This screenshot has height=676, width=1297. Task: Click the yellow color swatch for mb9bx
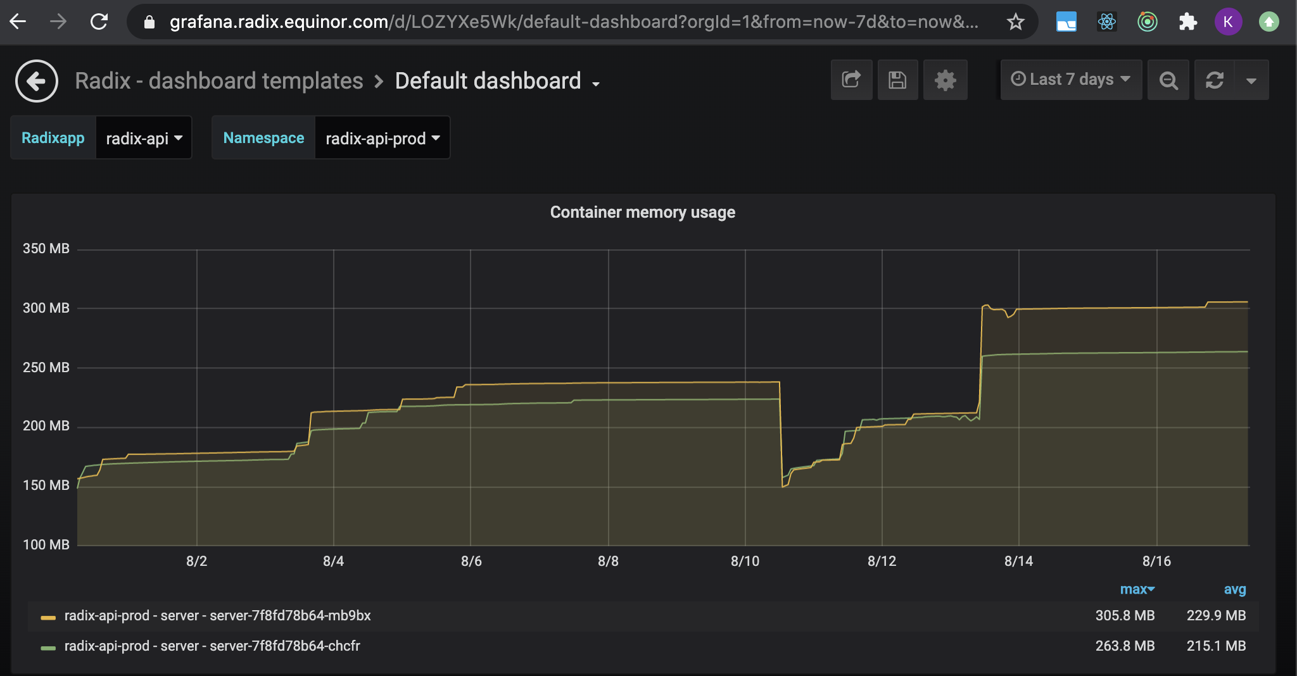pyautogui.click(x=48, y=617)
